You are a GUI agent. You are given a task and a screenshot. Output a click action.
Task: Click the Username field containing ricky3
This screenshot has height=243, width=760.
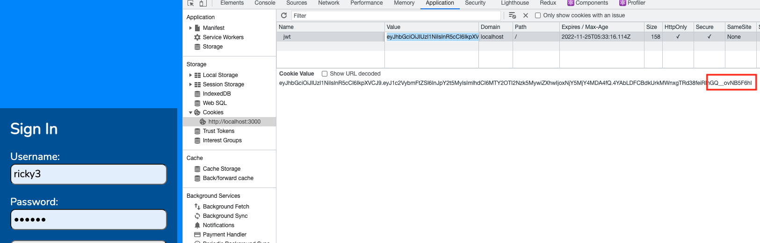[88, 174]
